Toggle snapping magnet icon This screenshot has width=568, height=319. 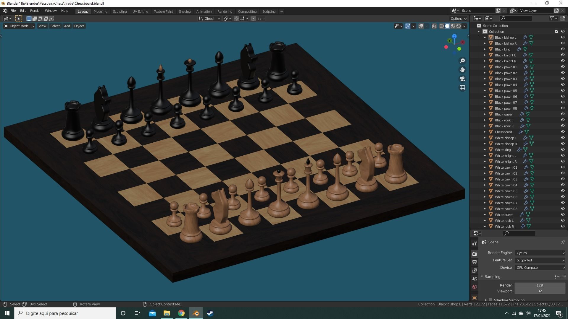tap(236, 19)
